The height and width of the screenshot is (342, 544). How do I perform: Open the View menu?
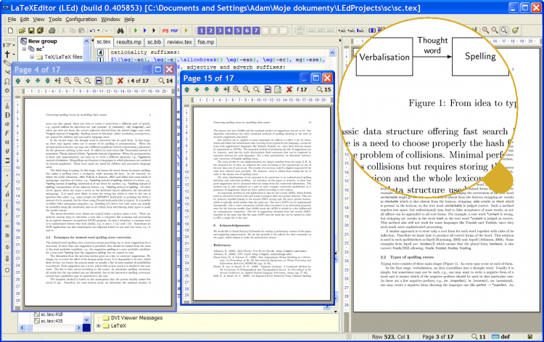coord(38,20)
